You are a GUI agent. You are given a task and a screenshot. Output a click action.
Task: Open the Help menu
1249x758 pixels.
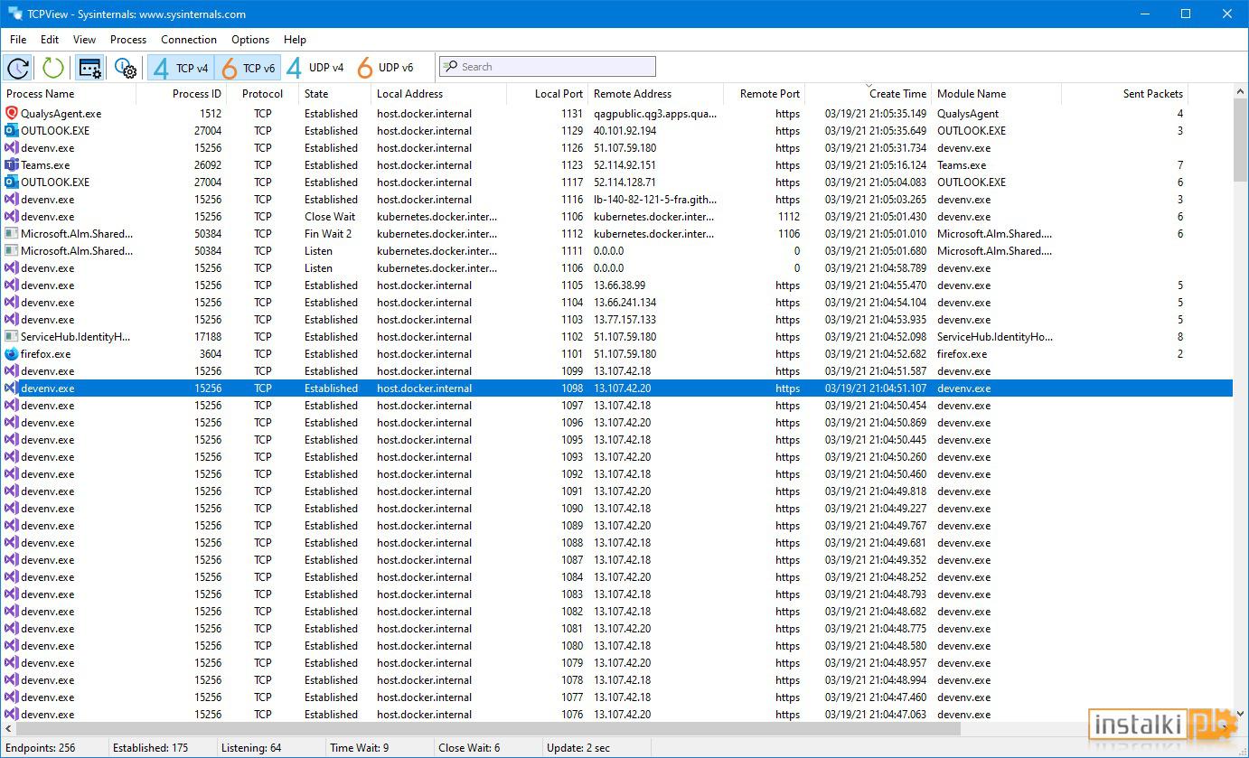[295, 40]
